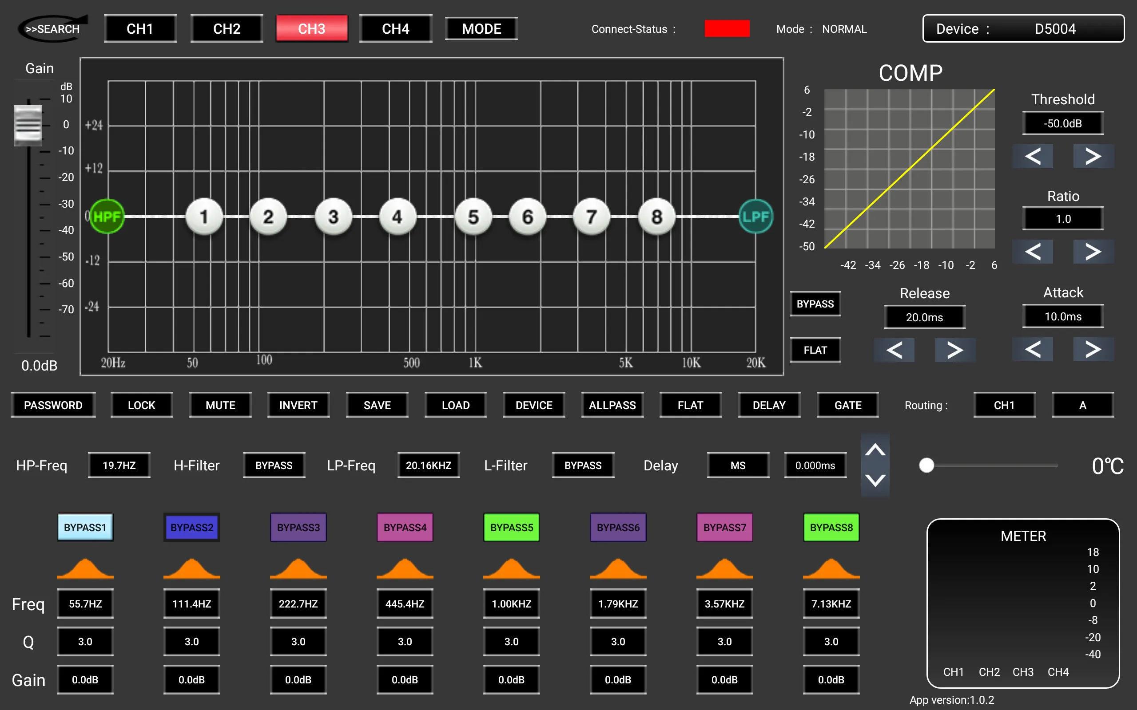1137x710 pixels.
Task: Invert the channel phase with INVERT
Action: tap(298, 405)
